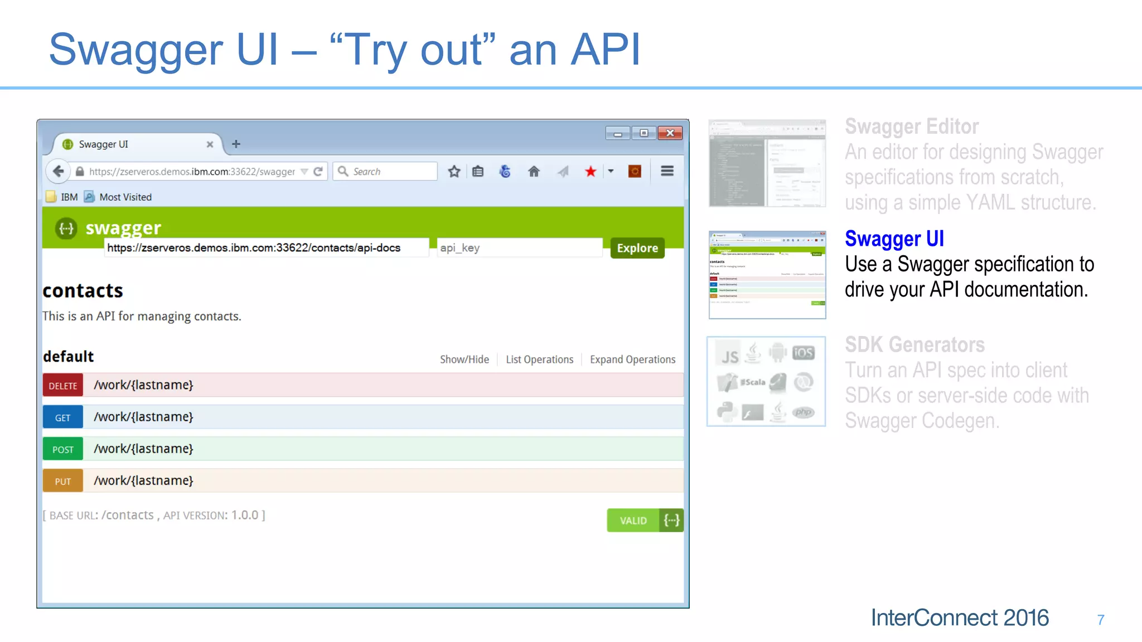The width and height of the screenshot is (1142, 642).
Task: Click the api-docs URL input field
Action: pyautogui.click(x=267, y=247)
